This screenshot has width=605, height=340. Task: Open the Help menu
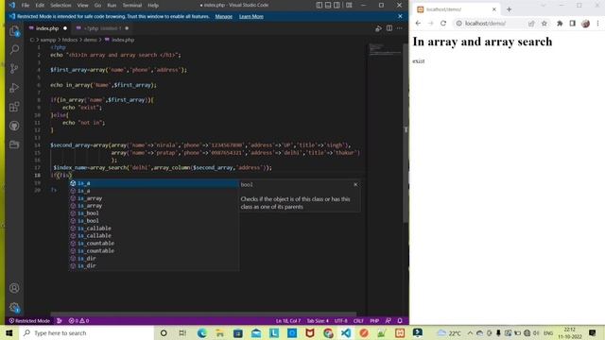153,6
